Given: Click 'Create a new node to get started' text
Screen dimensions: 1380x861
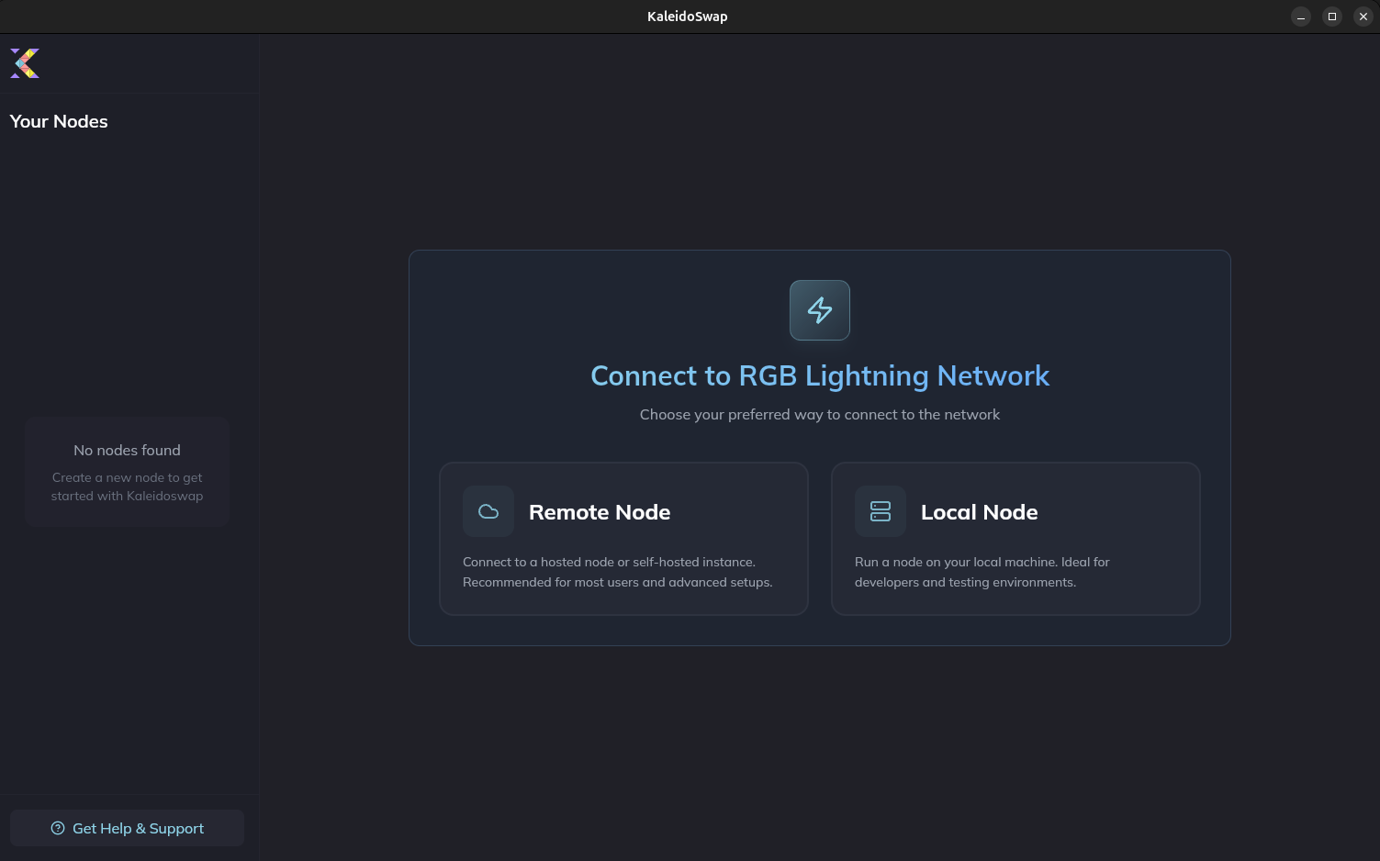Looking at the screenshot, I should (127, 486).
